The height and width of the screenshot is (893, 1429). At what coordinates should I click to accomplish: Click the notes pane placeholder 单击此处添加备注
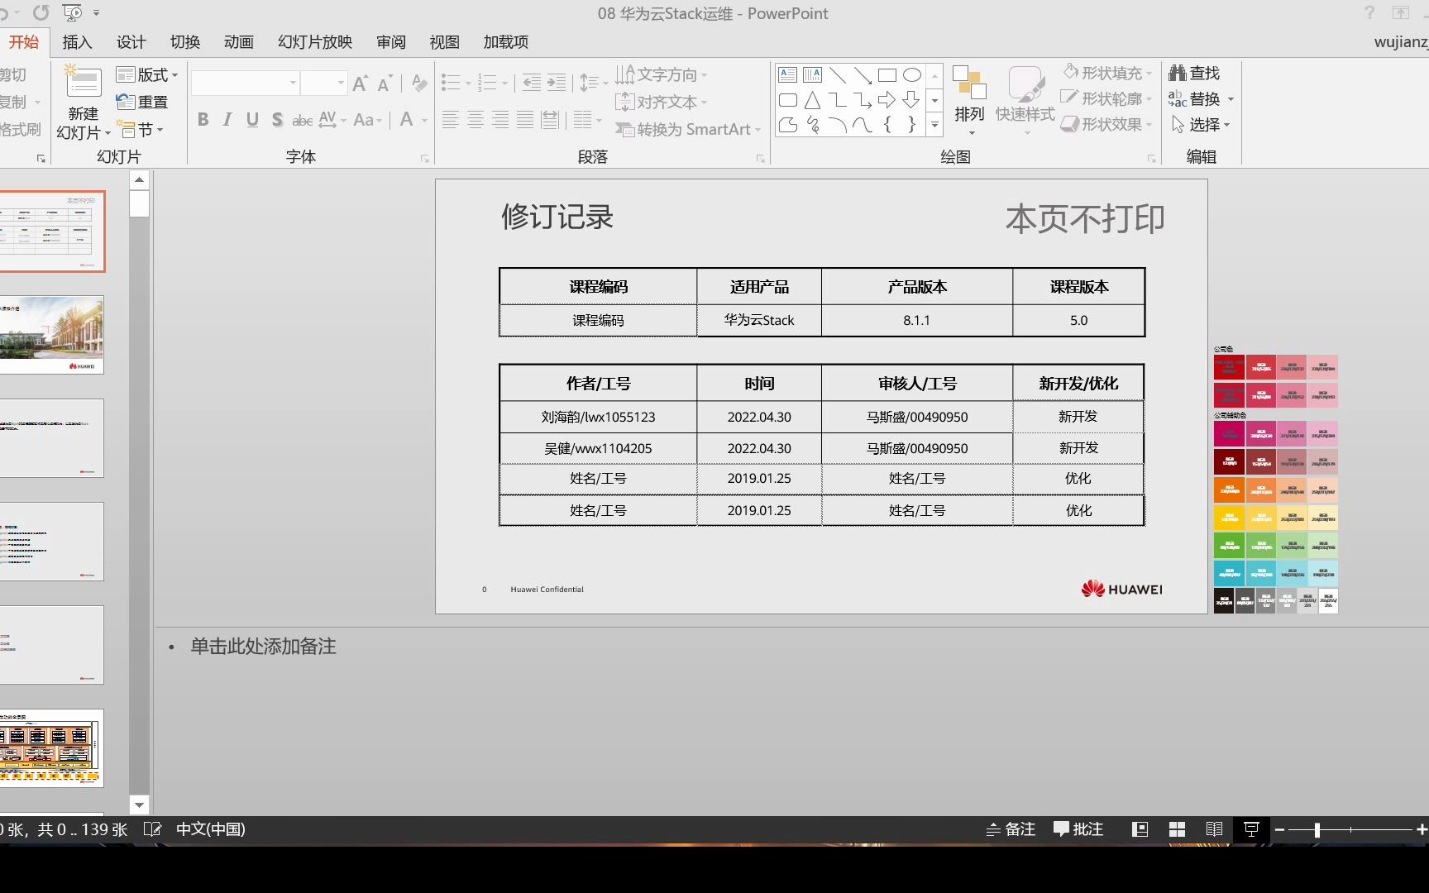point(263,647)
